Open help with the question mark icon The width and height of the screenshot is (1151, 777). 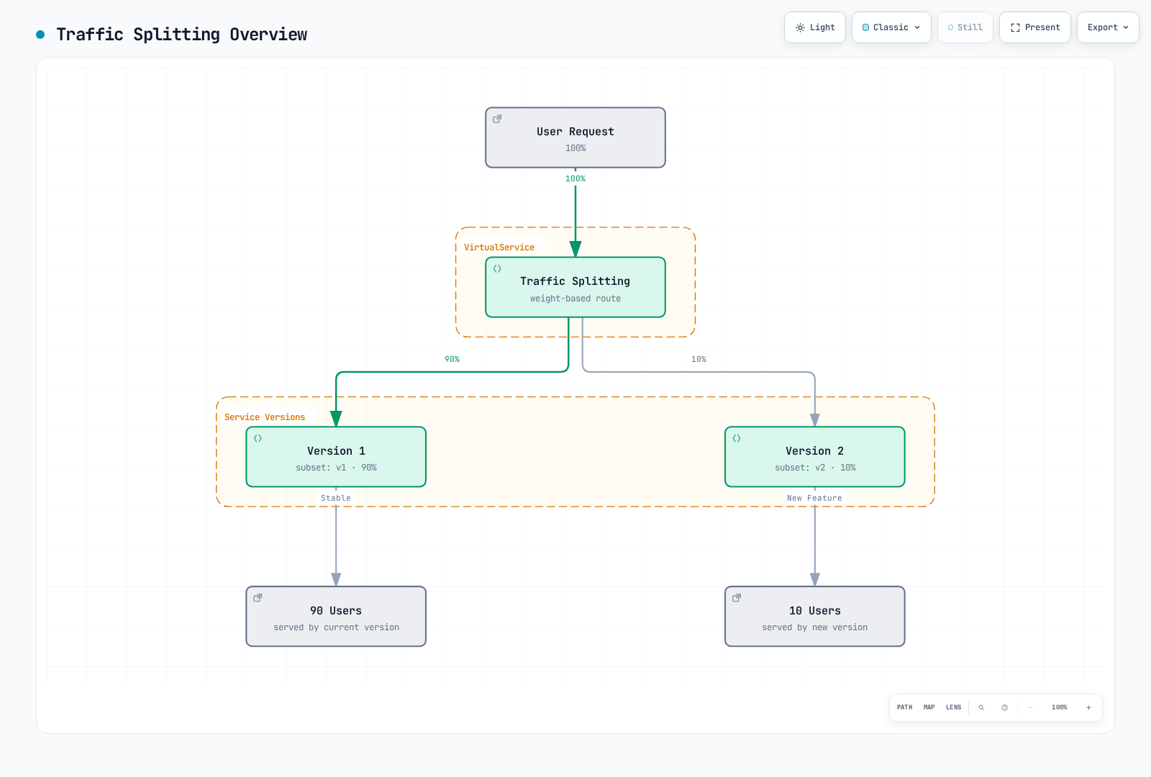click(x=1004, y=707)
